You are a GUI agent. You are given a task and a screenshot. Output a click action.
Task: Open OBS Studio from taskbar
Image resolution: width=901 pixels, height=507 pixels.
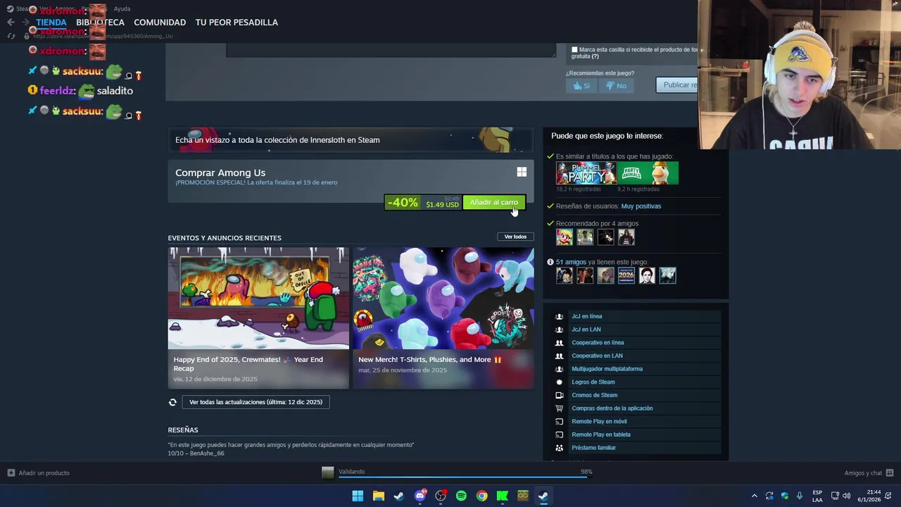click(x=441, y=496)
